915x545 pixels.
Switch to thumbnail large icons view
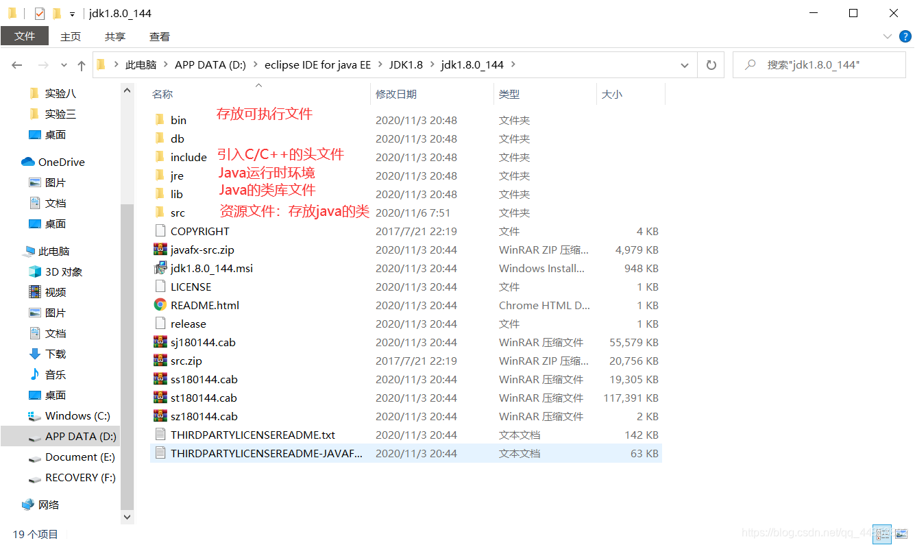(x=901, y=533)
